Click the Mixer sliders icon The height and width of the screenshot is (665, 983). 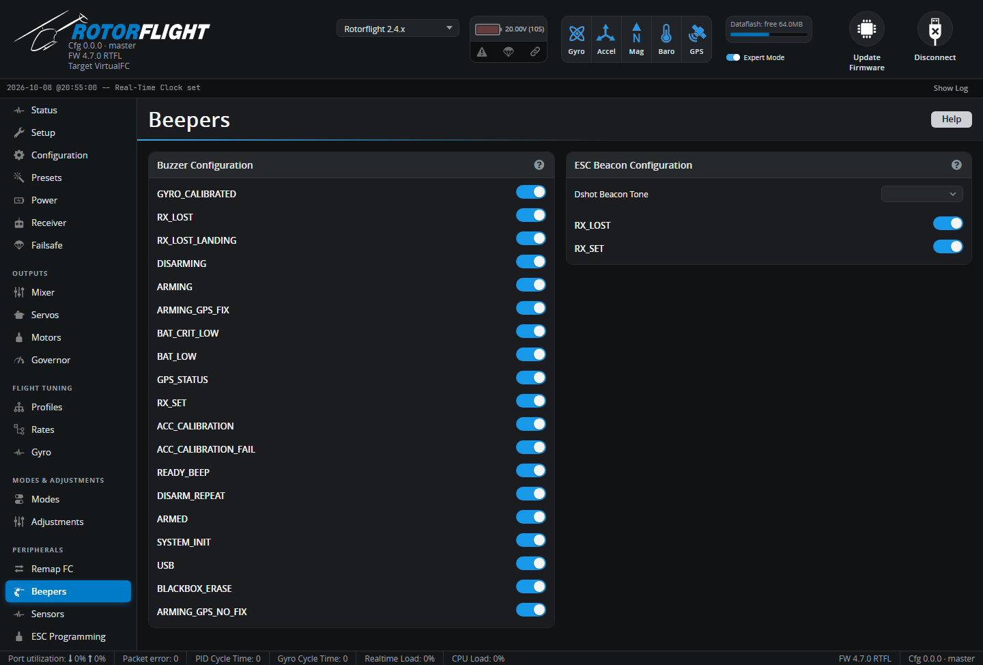tap(19, 292)
